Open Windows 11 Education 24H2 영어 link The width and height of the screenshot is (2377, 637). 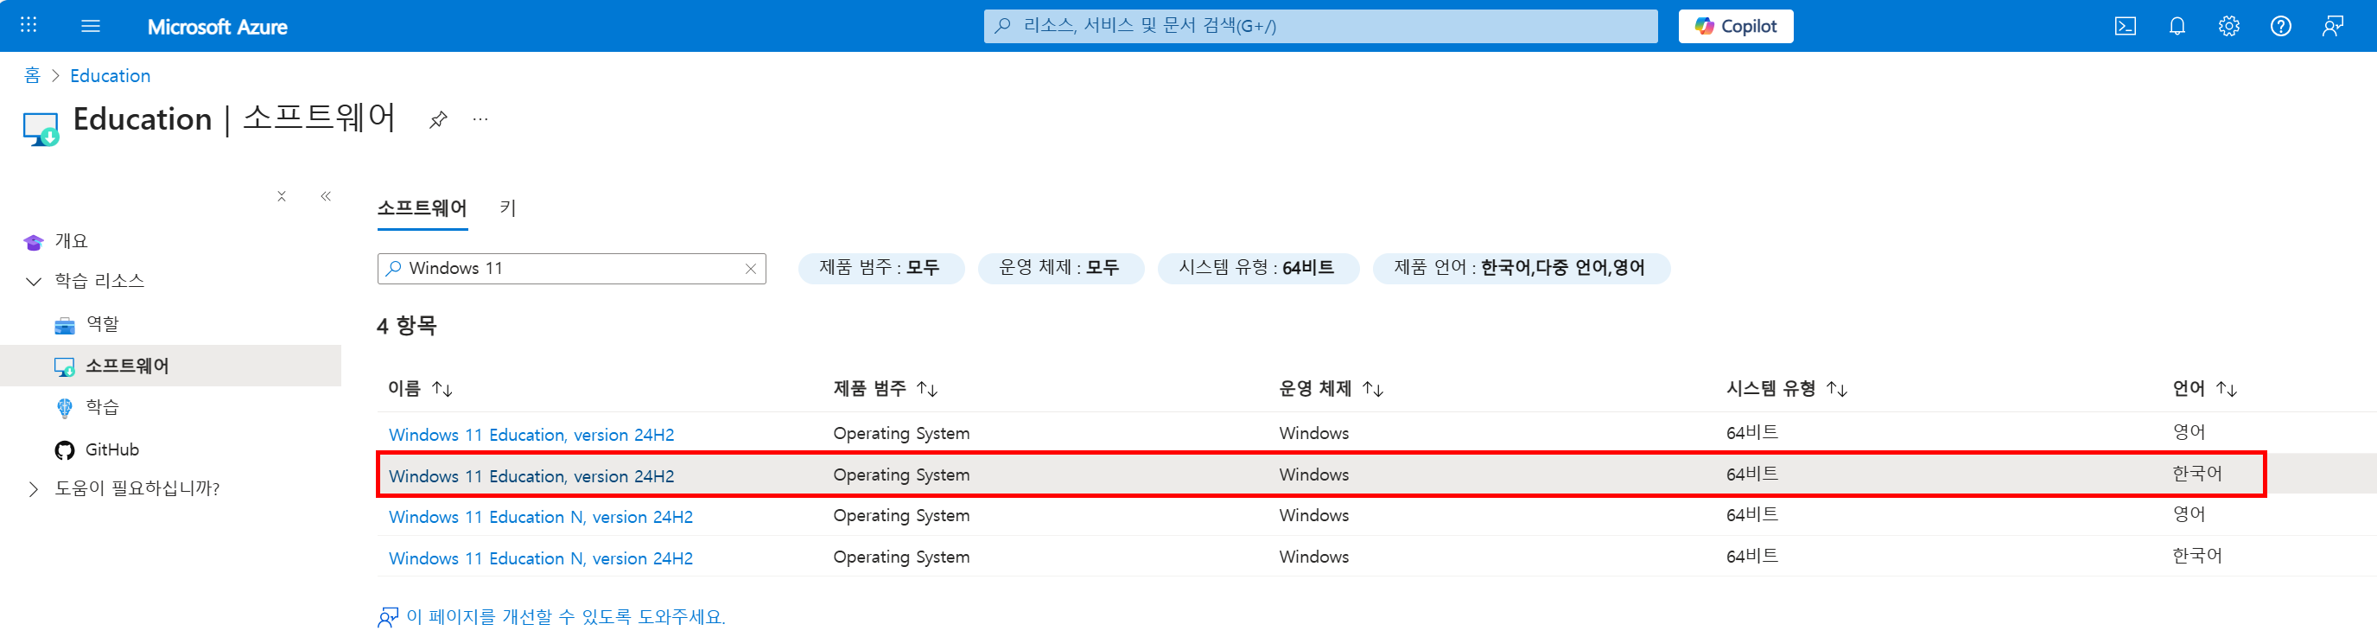click(531, 435)
